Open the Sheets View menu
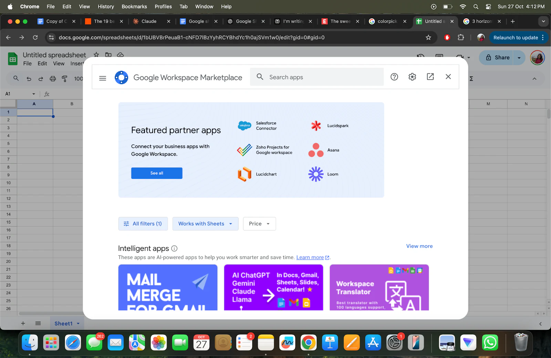 [x=59, y=64]
